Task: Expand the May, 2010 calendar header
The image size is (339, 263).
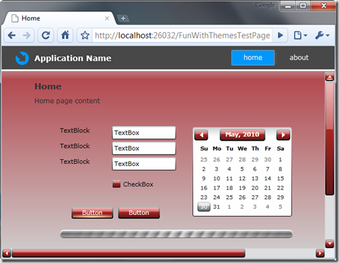Action: (x=242, y=135)
